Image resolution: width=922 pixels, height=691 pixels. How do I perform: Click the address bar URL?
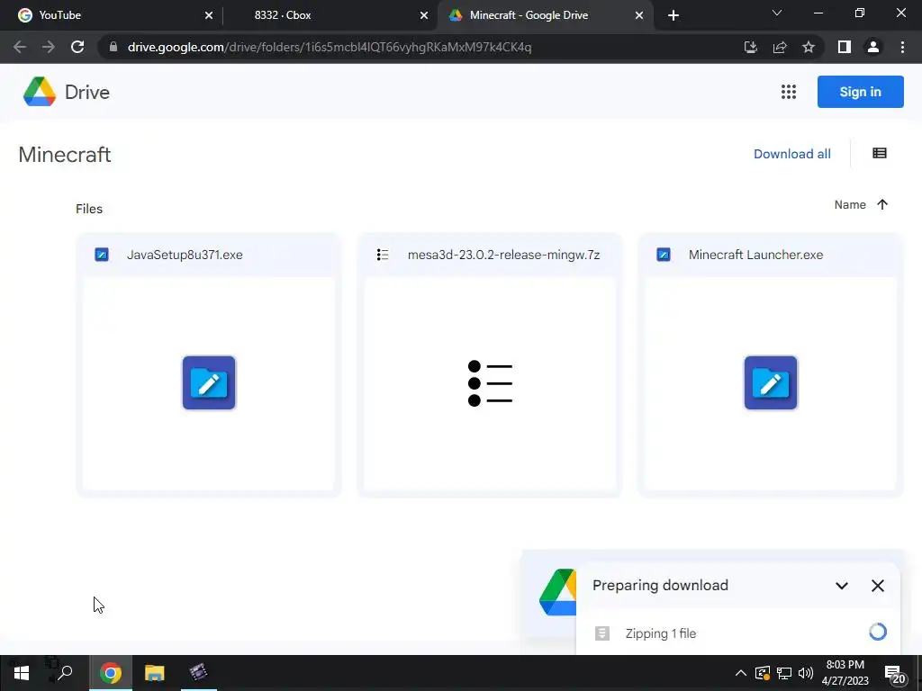[x=330, y=47]
